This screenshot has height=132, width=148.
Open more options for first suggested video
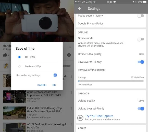[71, 76]
